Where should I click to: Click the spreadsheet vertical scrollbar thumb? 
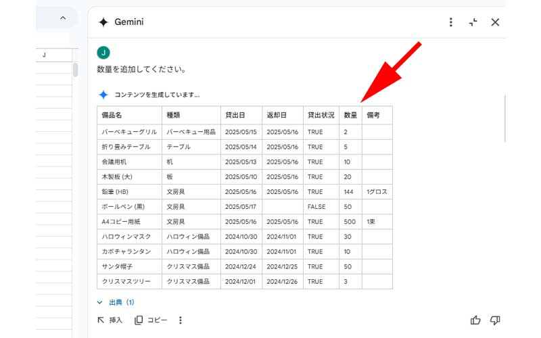[75, 70]
